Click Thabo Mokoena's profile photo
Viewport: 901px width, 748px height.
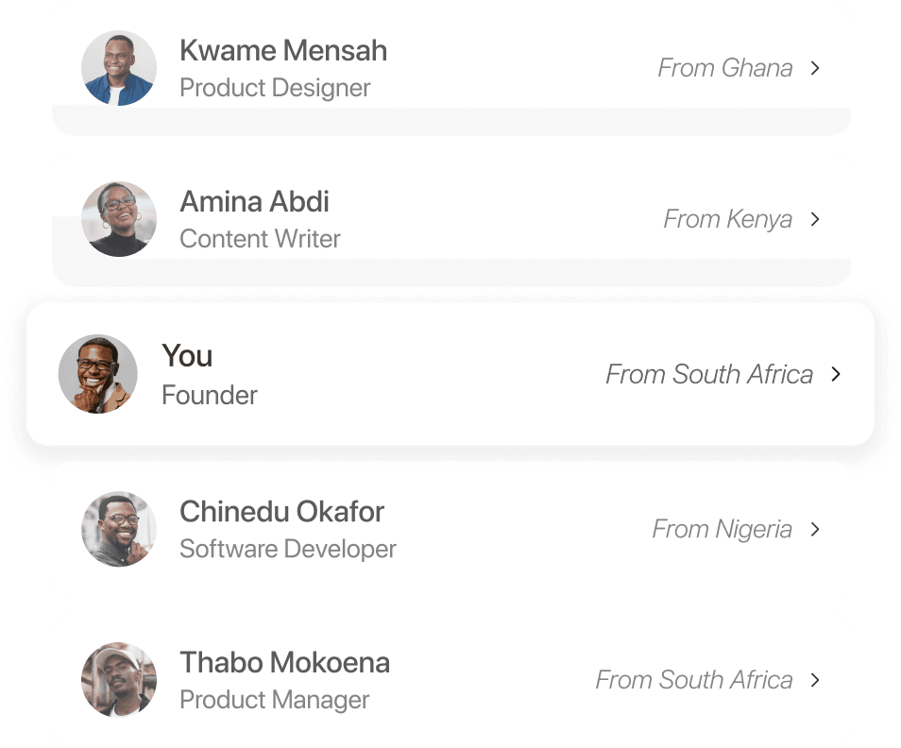pos(118,680)
